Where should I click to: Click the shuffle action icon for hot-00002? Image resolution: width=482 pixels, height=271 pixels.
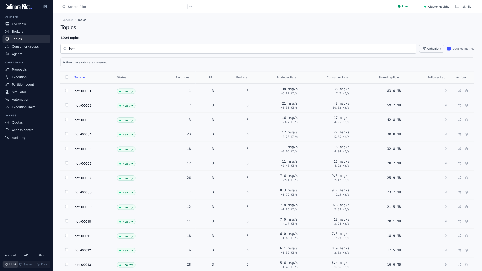coord(459,105)
